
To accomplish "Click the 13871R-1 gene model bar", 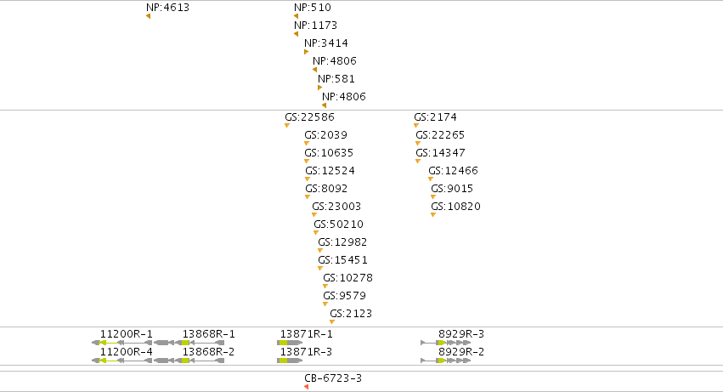I will pyautogui.click(x=290, y=343).
